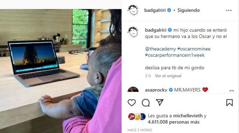Like asaprocky's comment with the small heart

coord(232,91)
